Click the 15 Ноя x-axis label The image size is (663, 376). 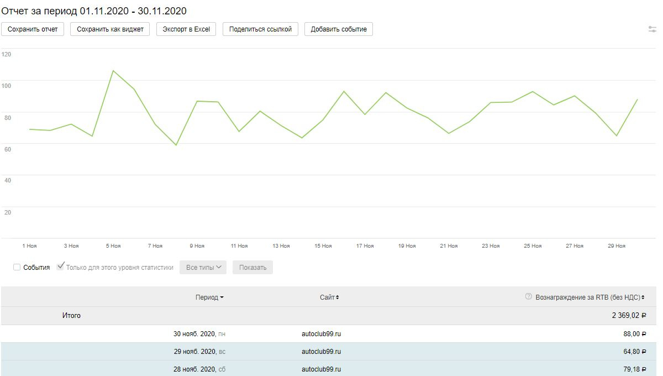click(x=323, y=246)
